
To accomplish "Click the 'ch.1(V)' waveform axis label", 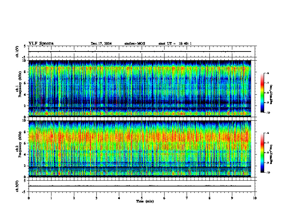I will tap(17, 52).
